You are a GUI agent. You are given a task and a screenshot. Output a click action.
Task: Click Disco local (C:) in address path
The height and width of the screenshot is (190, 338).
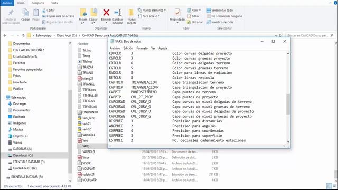pyautogui.click(x=67, y=35)
